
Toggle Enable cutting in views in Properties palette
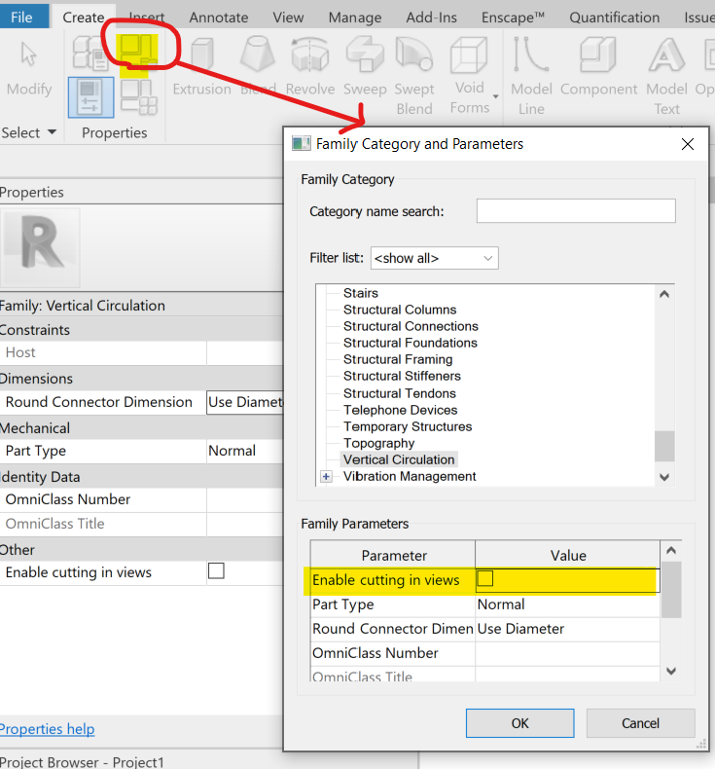[216, 570]
